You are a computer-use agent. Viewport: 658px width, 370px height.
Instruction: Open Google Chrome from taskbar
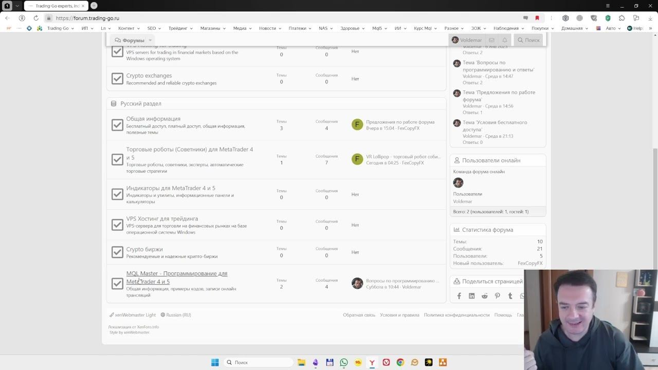click(x=400, y=362)
